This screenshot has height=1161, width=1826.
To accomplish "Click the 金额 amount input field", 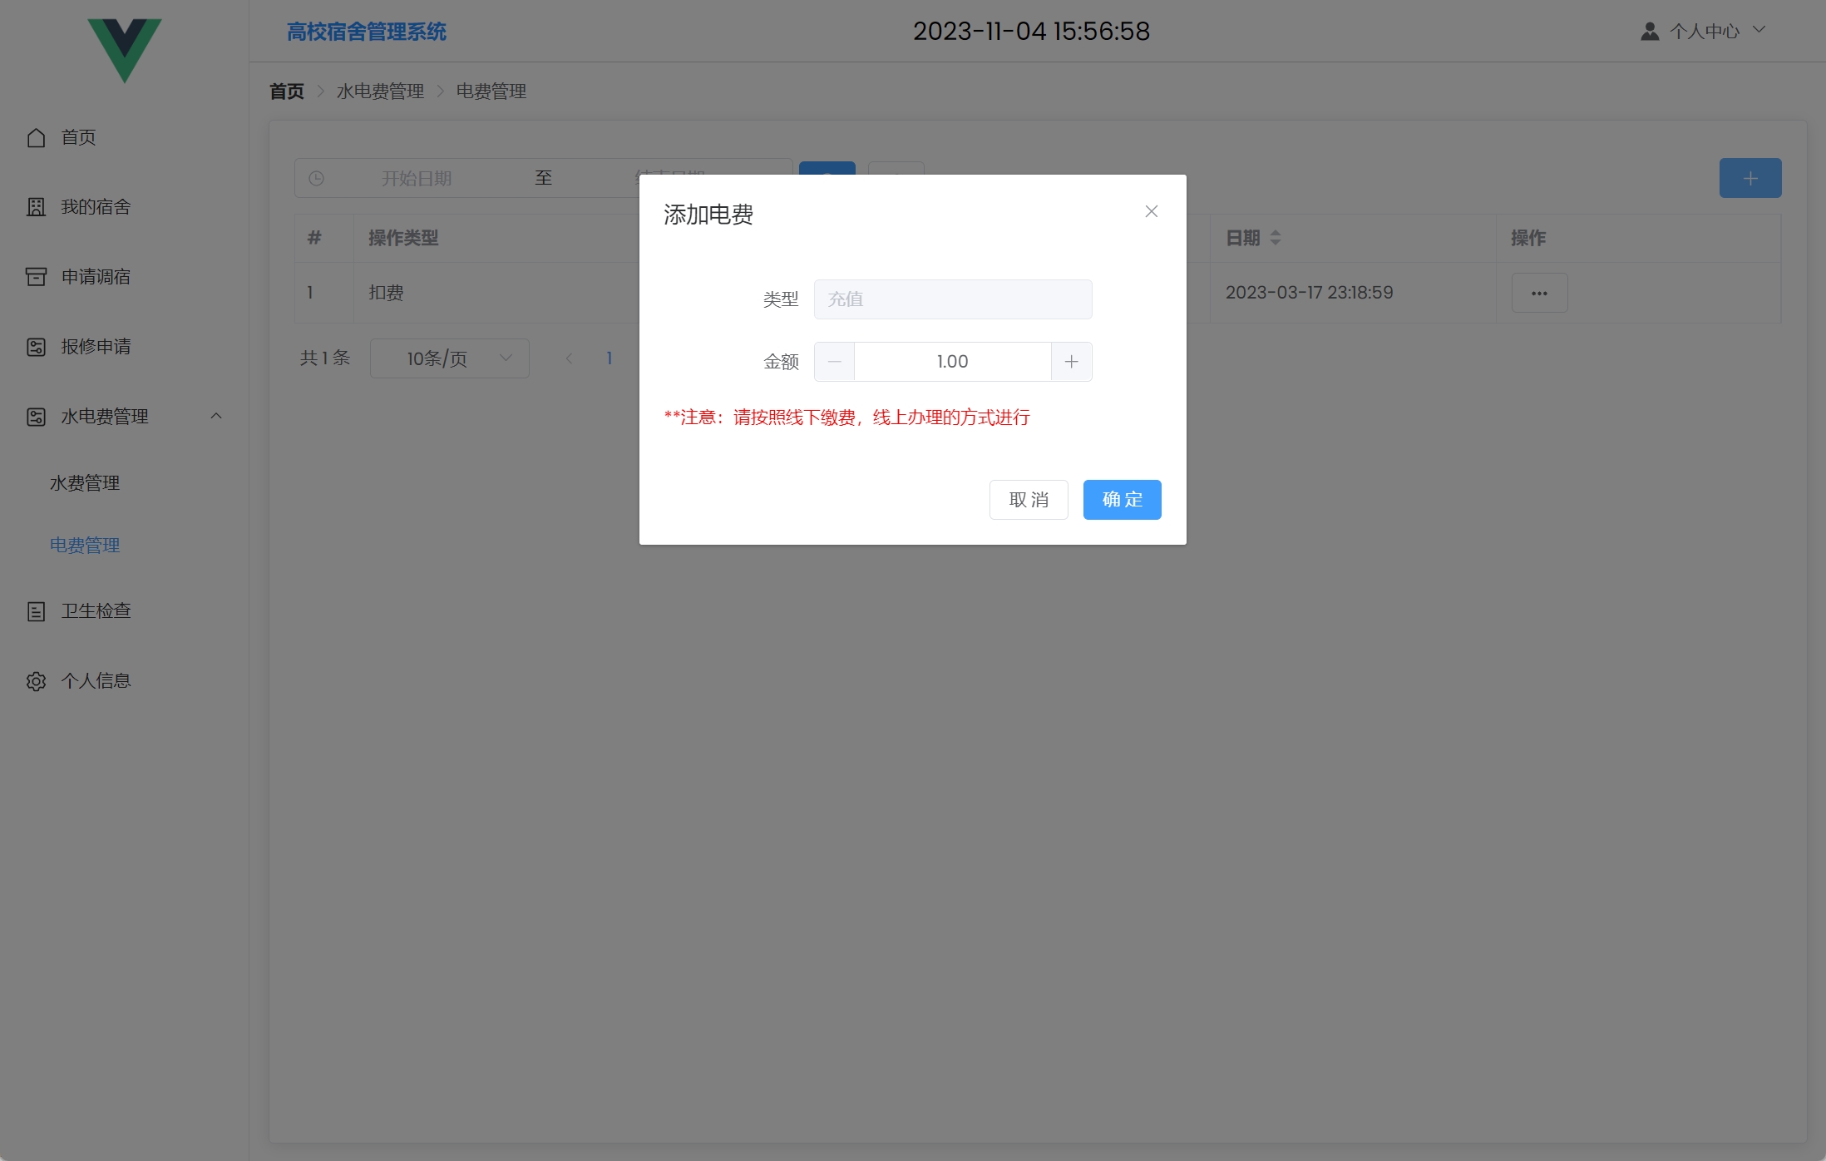I will tap(952, 362).
